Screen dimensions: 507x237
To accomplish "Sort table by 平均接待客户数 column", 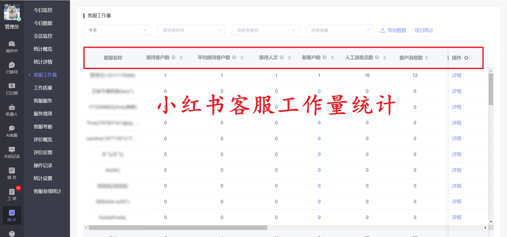I will point(242,58).
